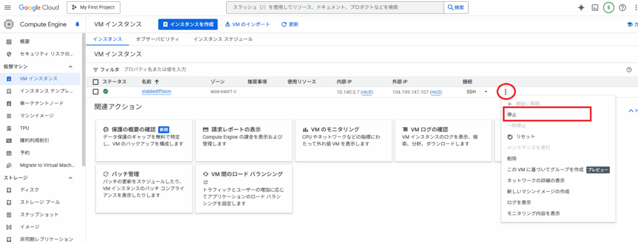This screenshot has height=242, width=638.
Task: Open 単一テナントノード sidebar item
Action: coord(42,103)
